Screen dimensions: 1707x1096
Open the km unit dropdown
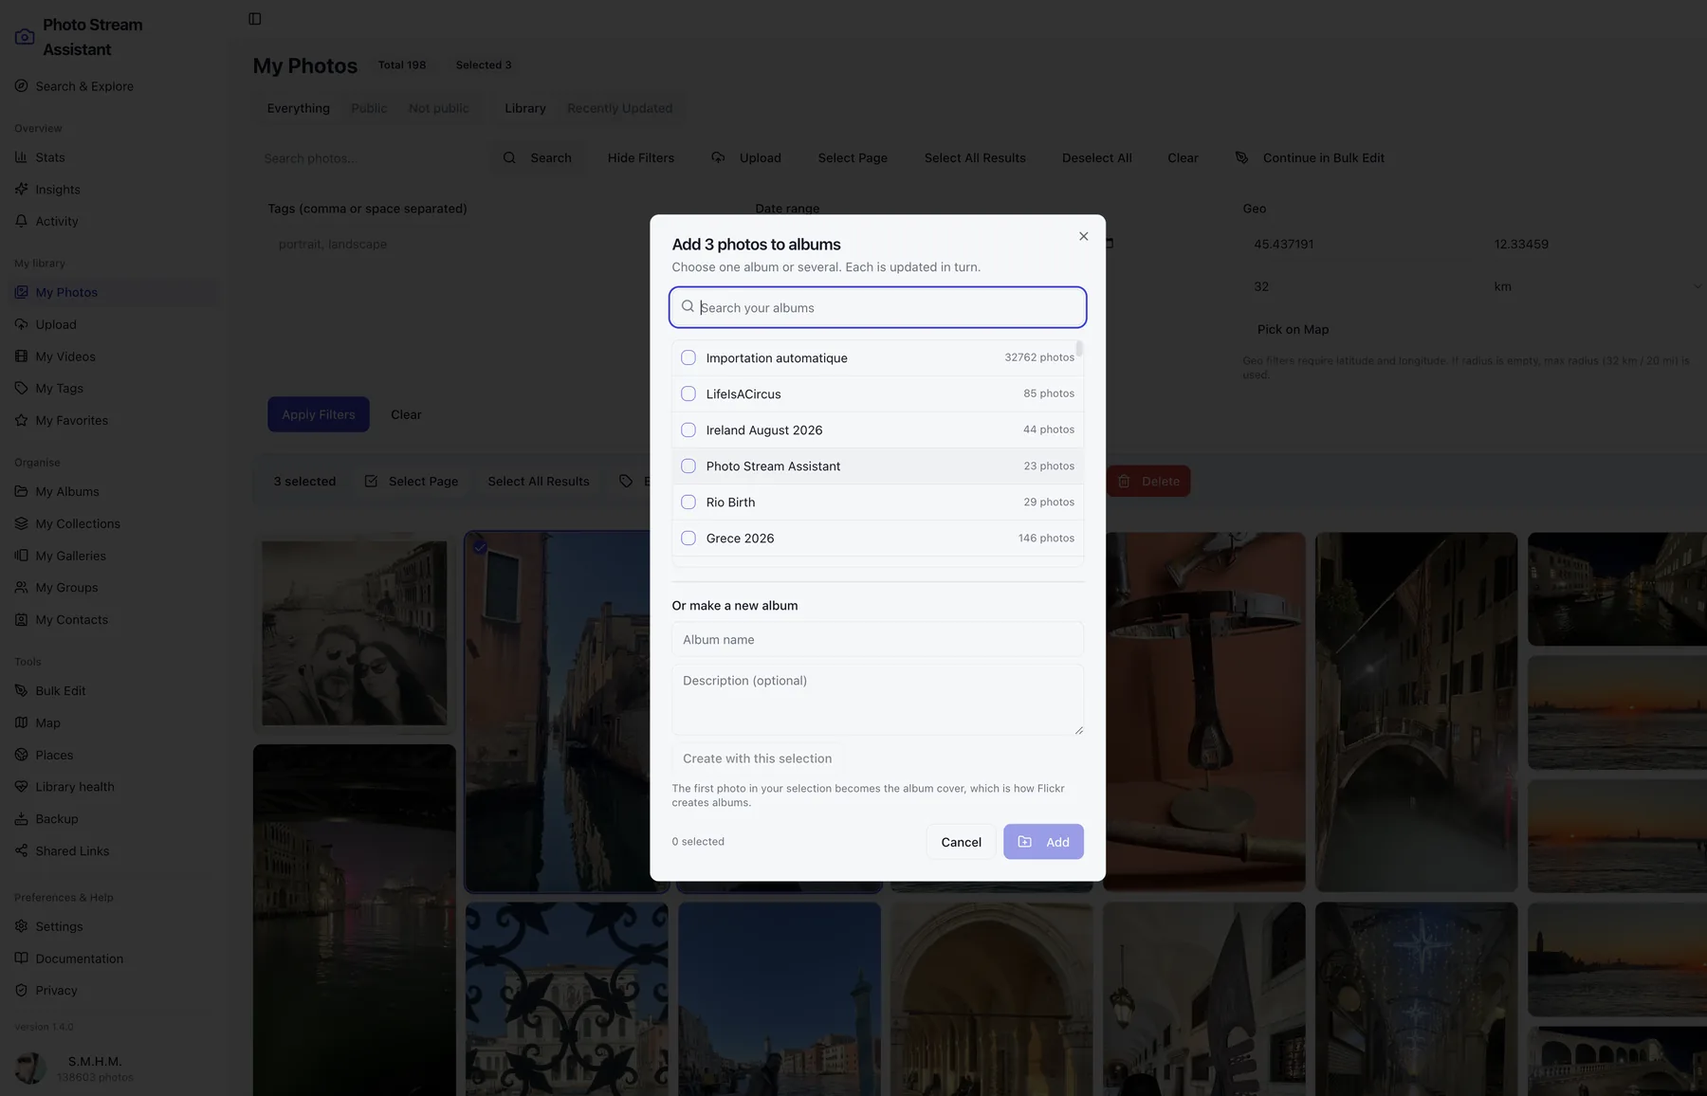1595,286
